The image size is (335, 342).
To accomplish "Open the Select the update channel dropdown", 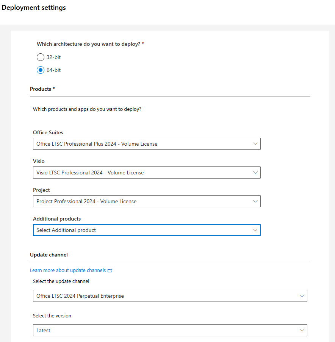I will tap(170, 296).
